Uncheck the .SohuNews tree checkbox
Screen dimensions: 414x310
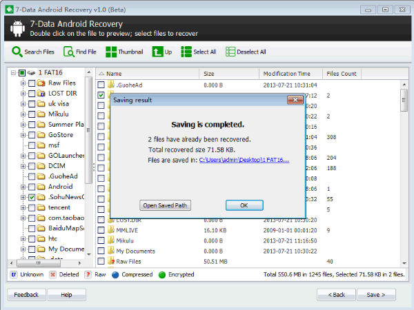[x=32, y=197]
